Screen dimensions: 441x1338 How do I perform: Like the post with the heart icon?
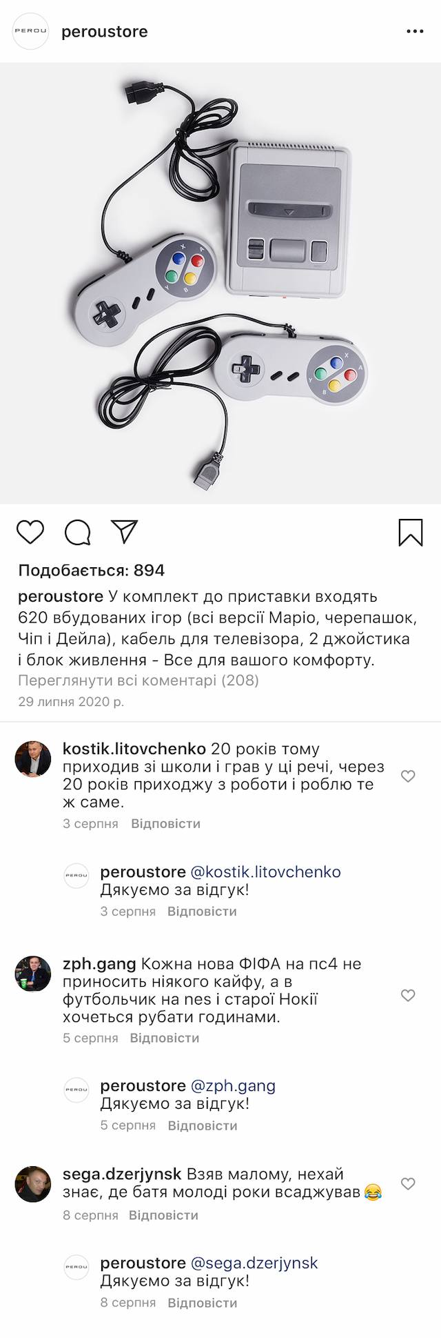coord(30,532)
